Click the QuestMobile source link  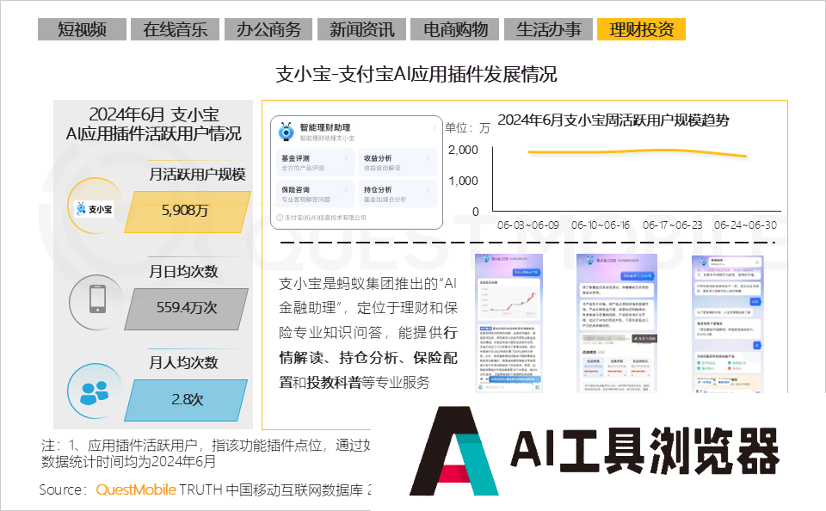(136, 490)
